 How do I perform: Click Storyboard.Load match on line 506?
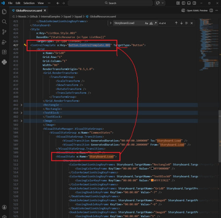pos(169,141)
